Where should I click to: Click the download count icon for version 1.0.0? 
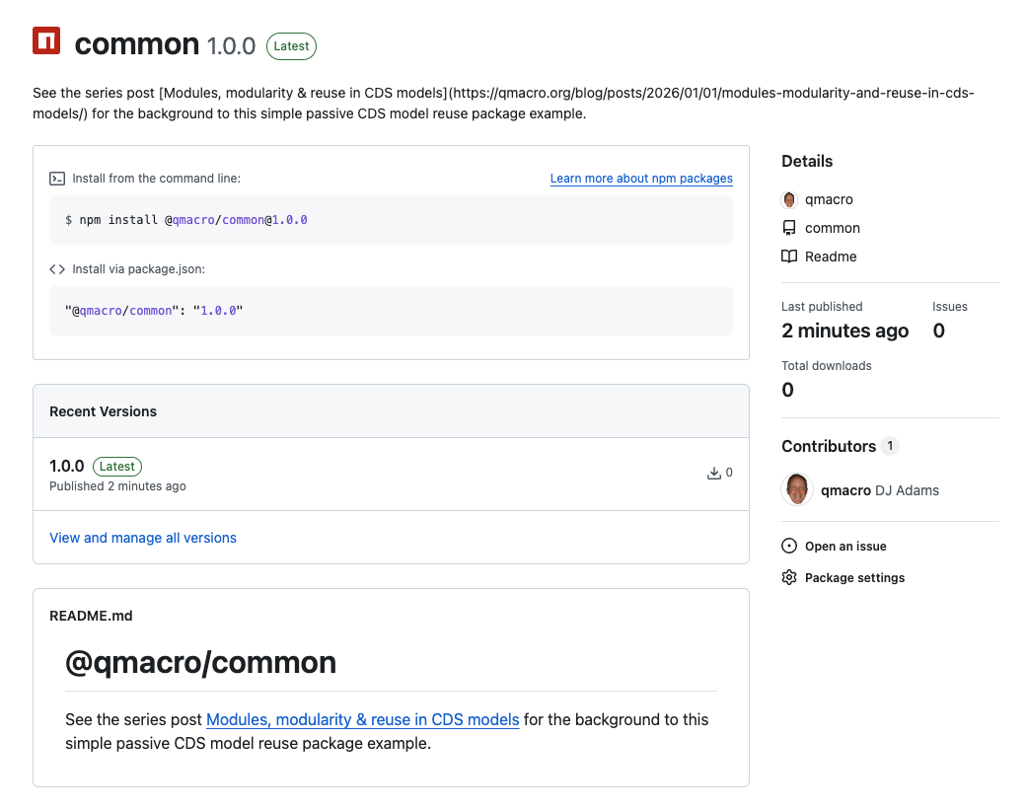point(714,473)
